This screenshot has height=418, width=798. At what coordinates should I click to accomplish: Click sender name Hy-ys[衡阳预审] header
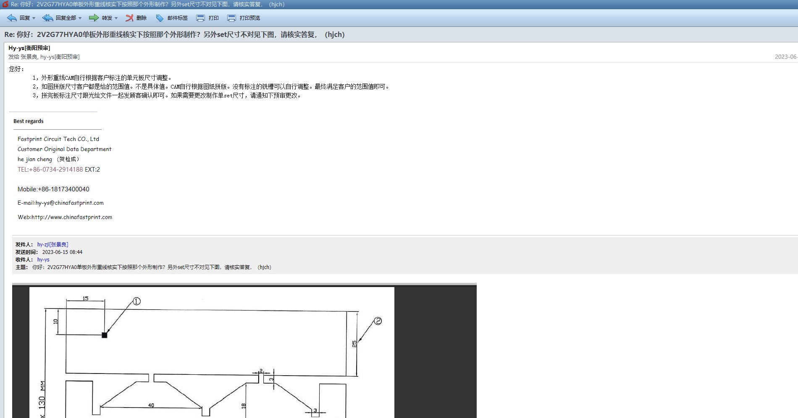coord(29,48)
